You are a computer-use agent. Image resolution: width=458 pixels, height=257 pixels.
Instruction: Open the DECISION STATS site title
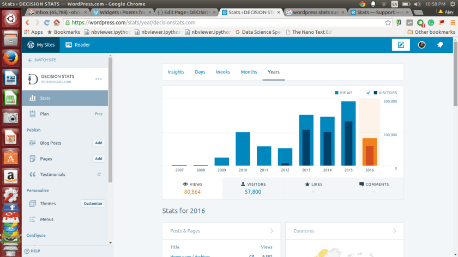pos(58,76)
